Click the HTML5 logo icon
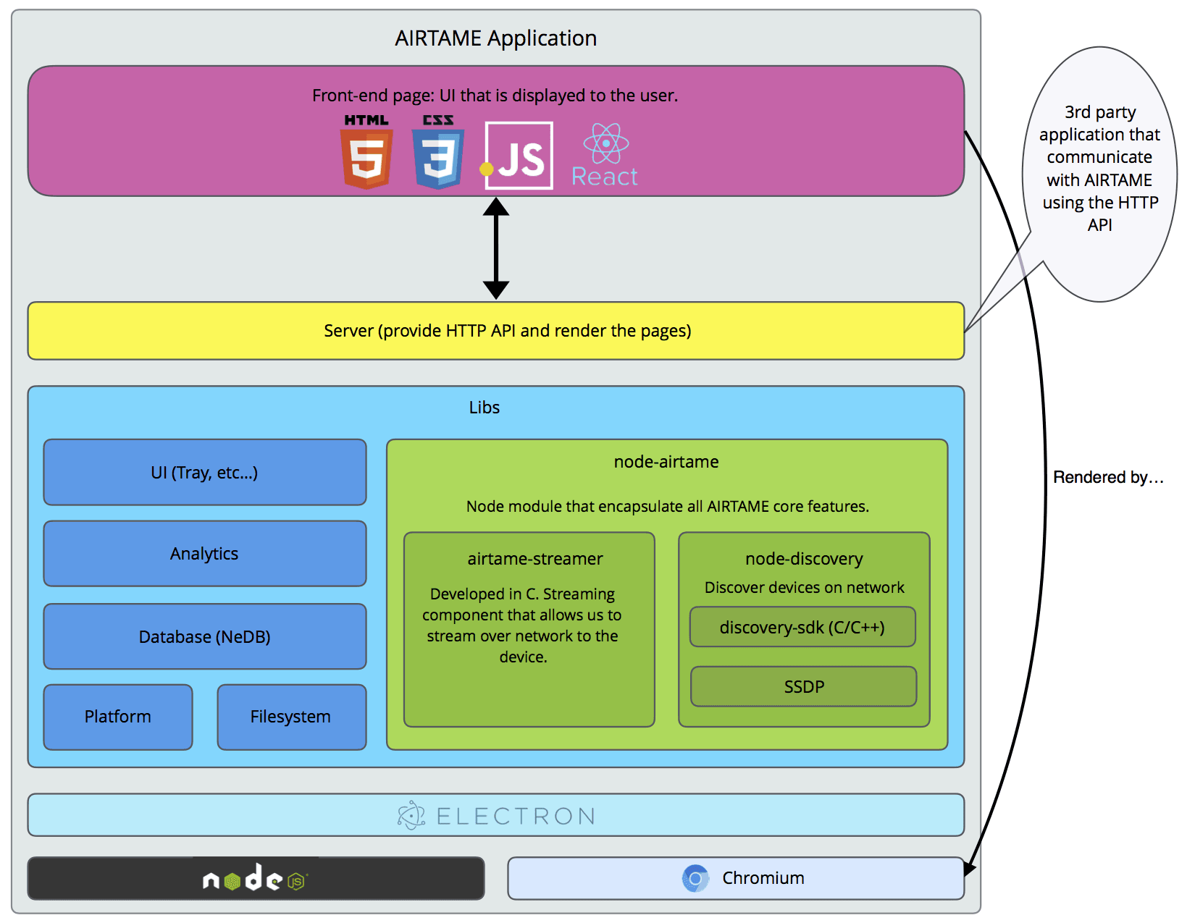Image resolution: width=1195 pixels, height=923 pixels. pos(366,152)
